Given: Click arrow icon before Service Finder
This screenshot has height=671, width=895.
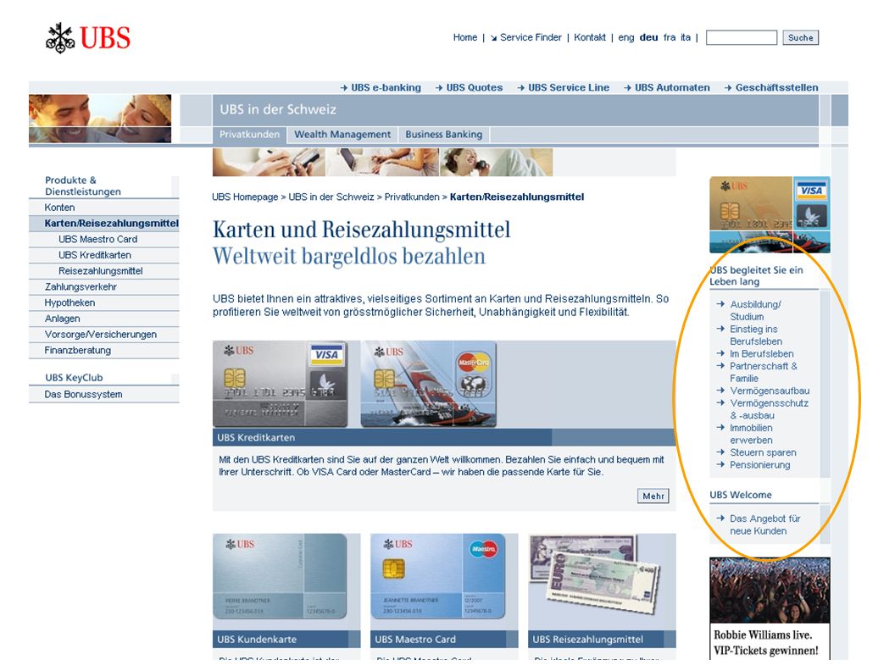Looking at the screenshot, I should point(494,38).
